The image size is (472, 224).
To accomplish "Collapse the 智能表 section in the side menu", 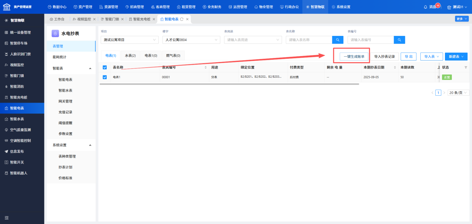I will (x=90, y=68).
